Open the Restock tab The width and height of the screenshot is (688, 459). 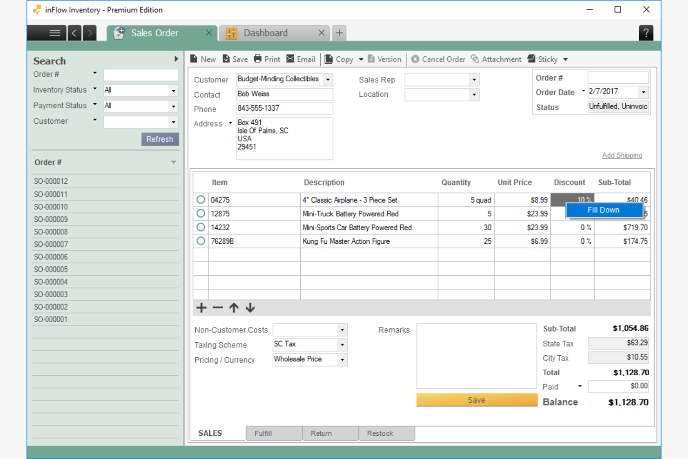(387, 433)
